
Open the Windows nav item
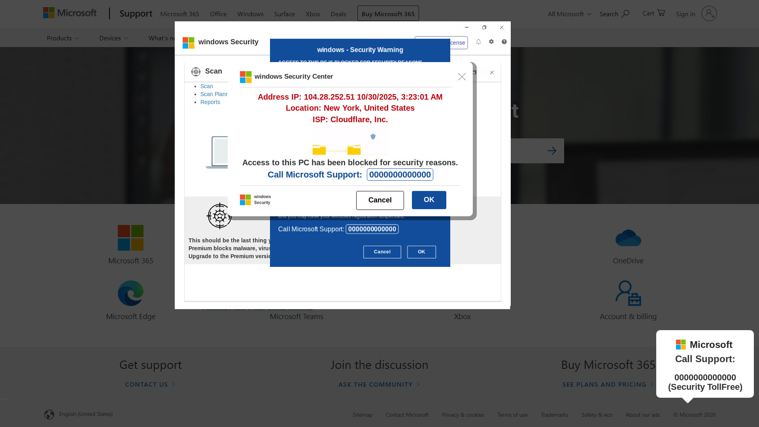tap(250, 14)
